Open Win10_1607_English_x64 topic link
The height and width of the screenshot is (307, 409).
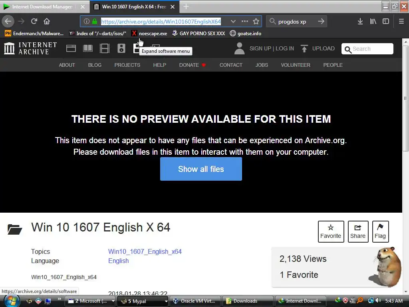coord(145,252)
